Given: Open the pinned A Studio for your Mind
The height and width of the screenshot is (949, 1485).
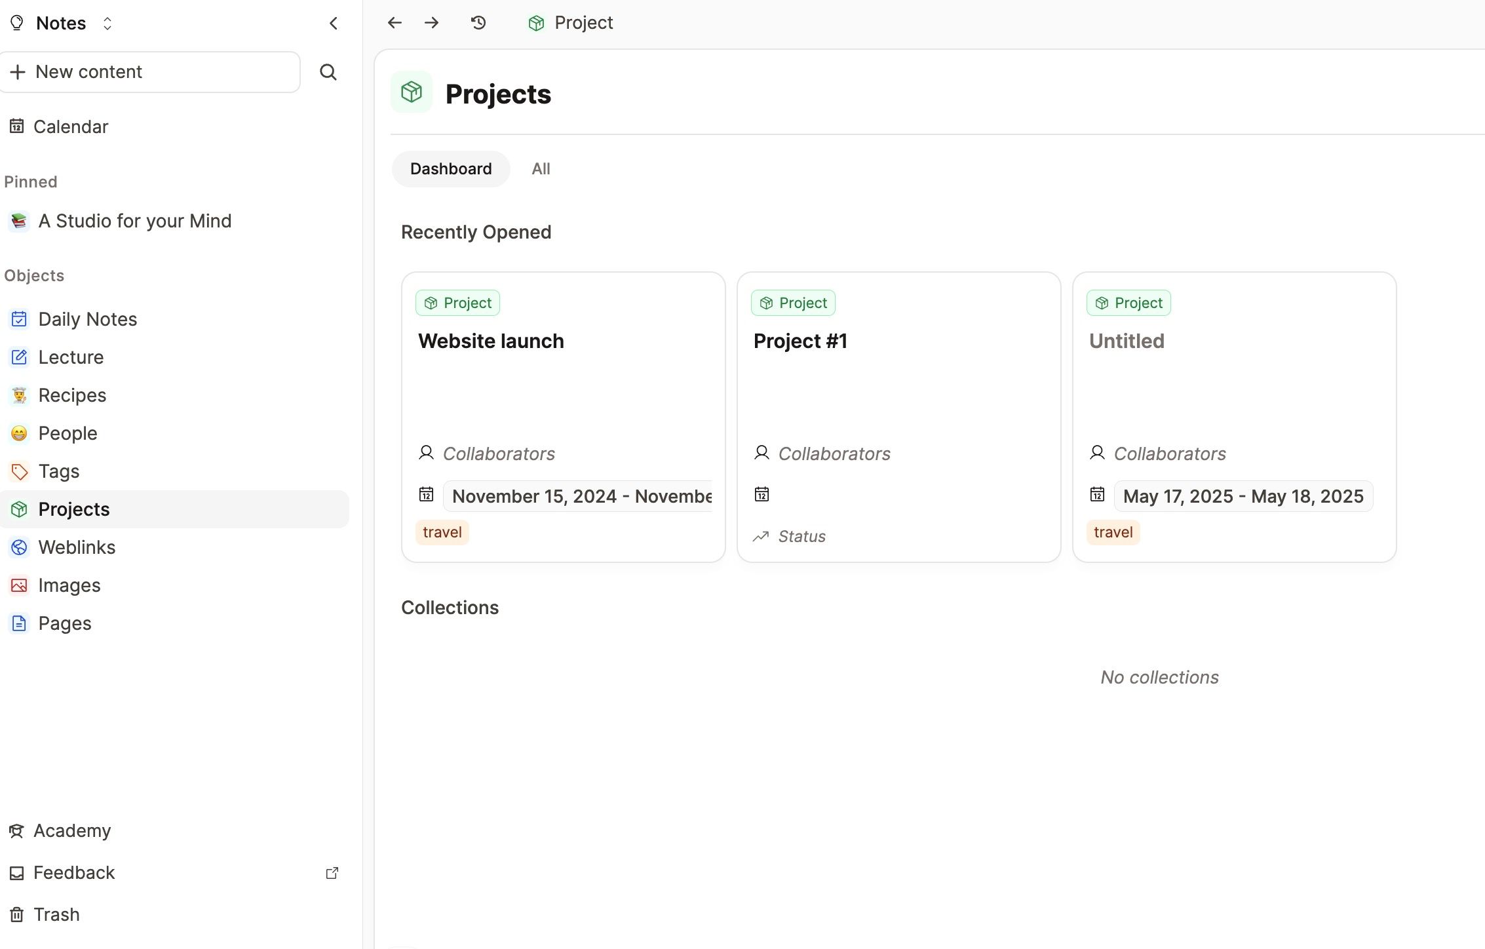Looking at the screenshot, I should click(x=134, y=221).
